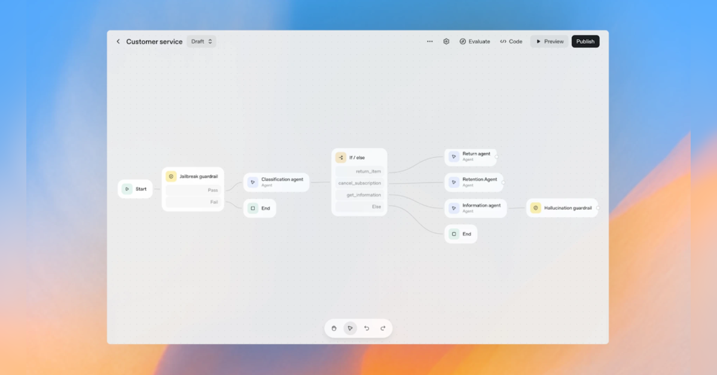Select the cursor tool in bottom toolbar
717x375 pixels.
click(350, 328)
